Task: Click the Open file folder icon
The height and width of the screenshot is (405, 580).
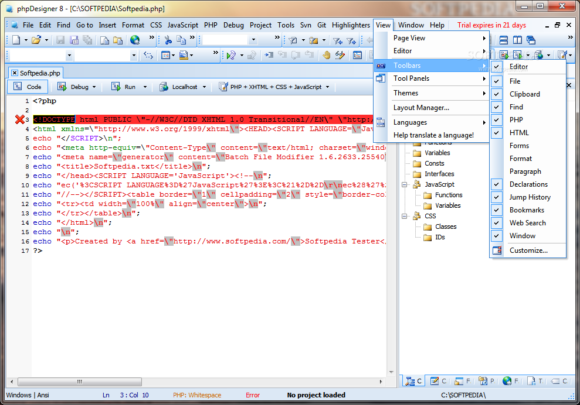Action: pyautogui.click(x=36, y=40)
